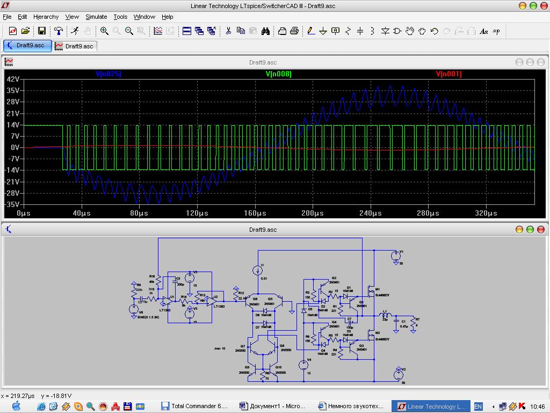The width and height of the screenshot is (550, 413).
Task: Click the 42V vertical axis label
Action: point(13,79)
